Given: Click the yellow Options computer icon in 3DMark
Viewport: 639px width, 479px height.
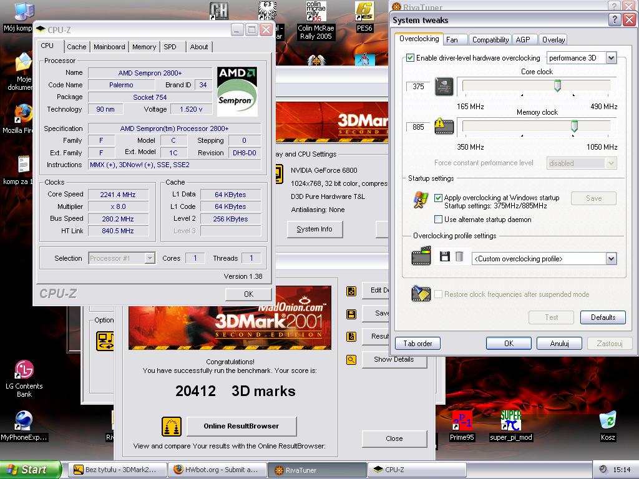Looking at the screenshot, I should click(x=105, y=341).
